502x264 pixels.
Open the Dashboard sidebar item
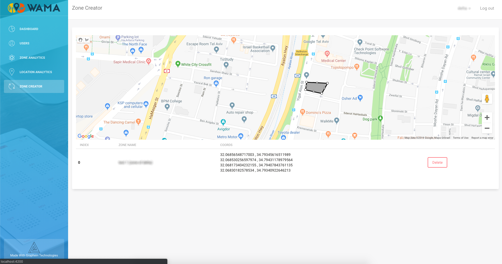pos(34,29)
